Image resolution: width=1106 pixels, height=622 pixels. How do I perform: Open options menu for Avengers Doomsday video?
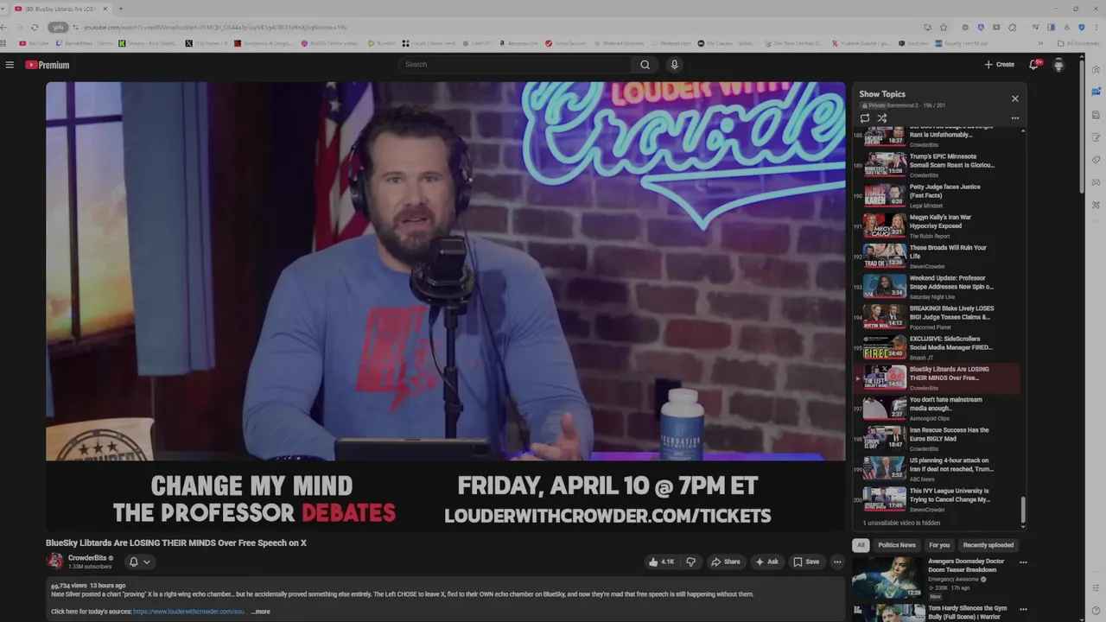point(1023,562)
